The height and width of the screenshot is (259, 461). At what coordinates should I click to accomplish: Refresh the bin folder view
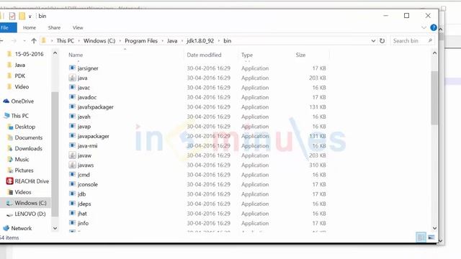click(382, 41)
